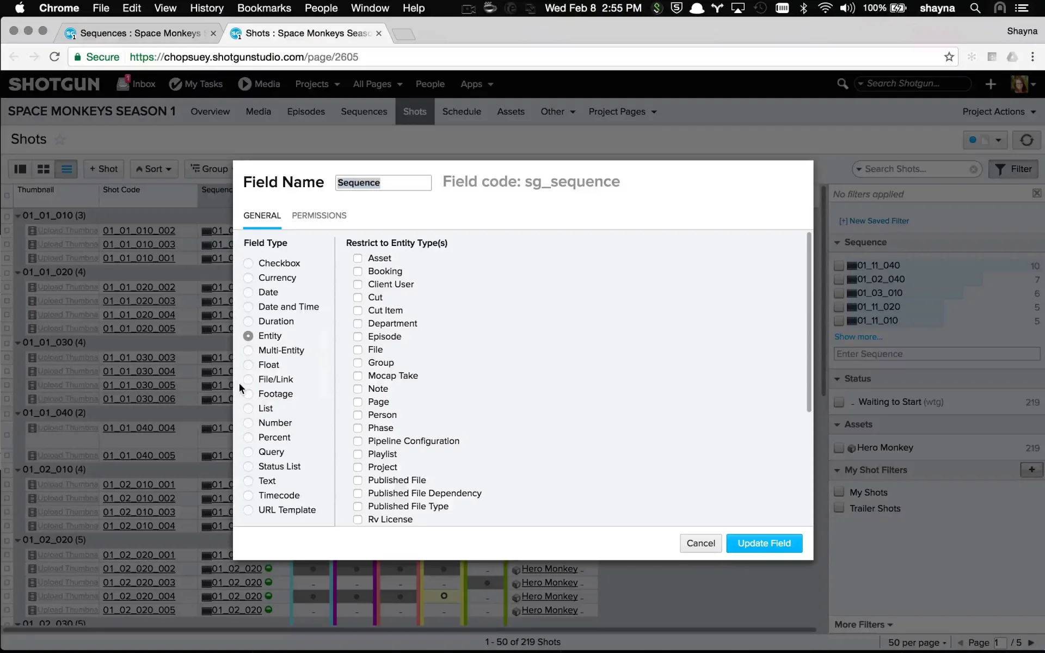
Task: Open the Media play icon
Action: (x=245, y=84)
